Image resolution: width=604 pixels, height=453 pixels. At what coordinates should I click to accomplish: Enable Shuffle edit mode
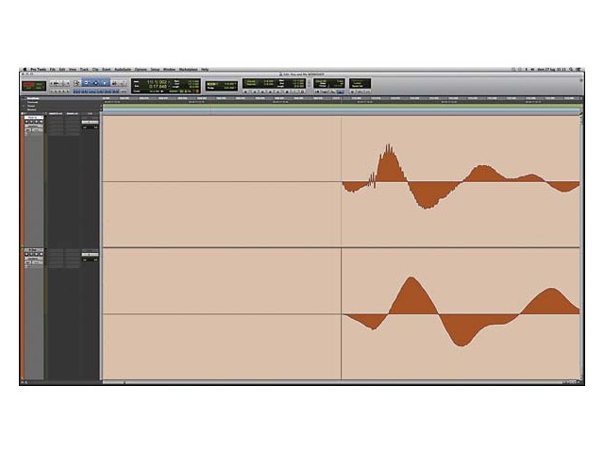(27, 83)
